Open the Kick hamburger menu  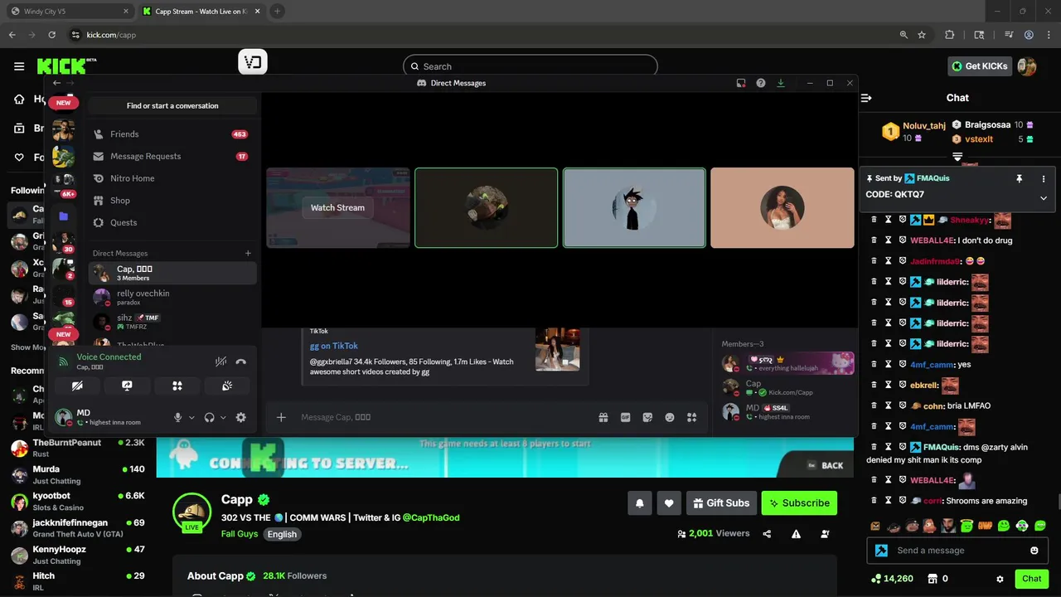[x=19, y=66]
